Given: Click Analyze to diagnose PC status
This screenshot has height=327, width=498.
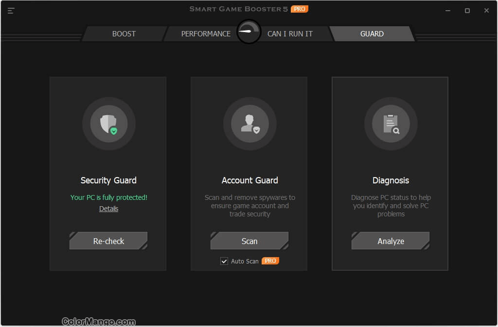Looking at the screenshot, I should click(391, 241).
